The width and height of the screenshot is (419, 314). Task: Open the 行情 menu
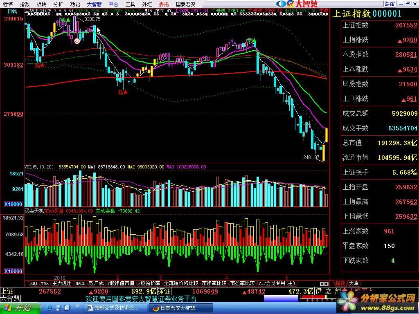8,4
